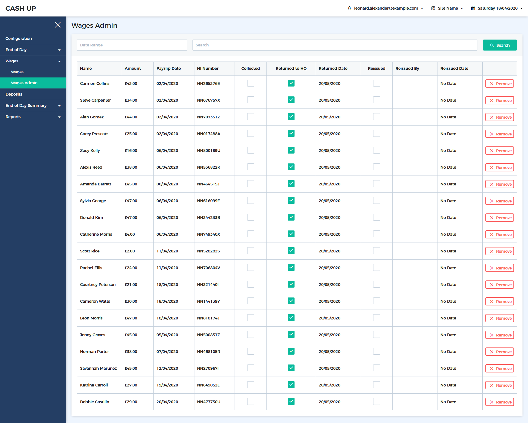
Task: Uncheck Returned to HQ for Alan Gomez
Action: pos(291,117)
